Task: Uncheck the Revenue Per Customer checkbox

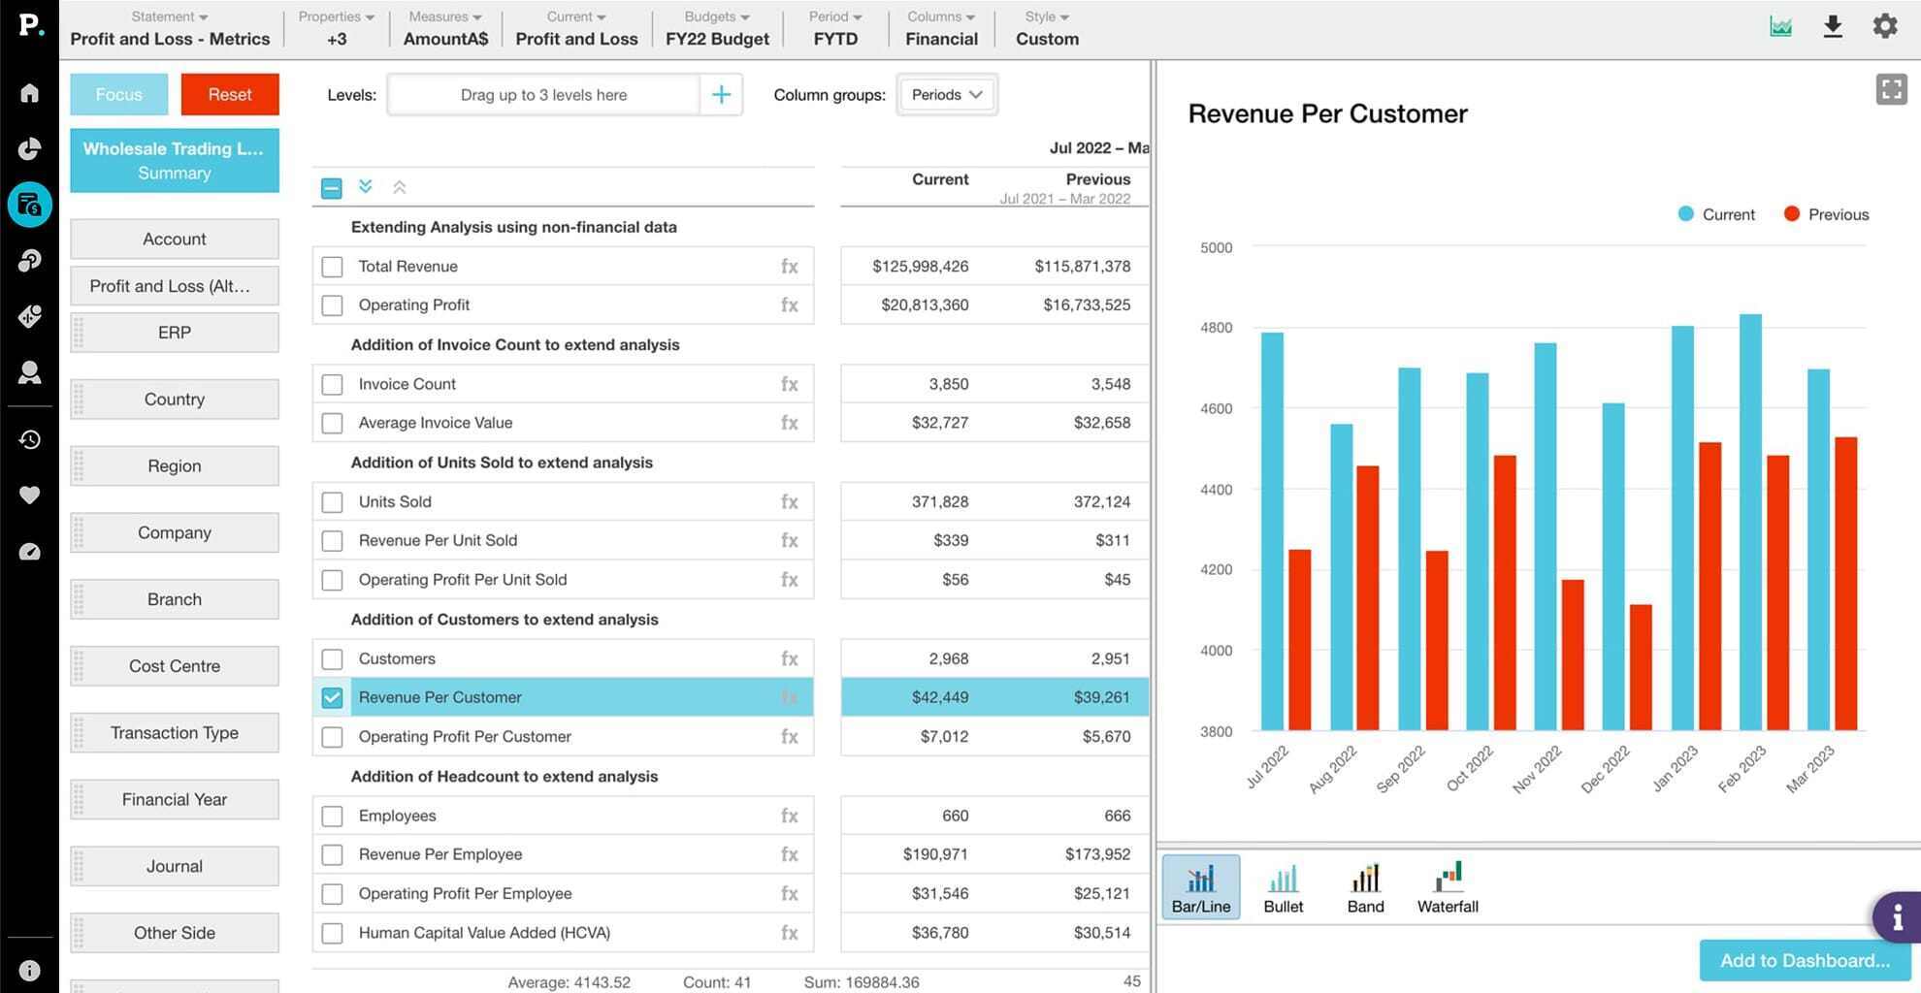Action: click(x=332, y=697)
